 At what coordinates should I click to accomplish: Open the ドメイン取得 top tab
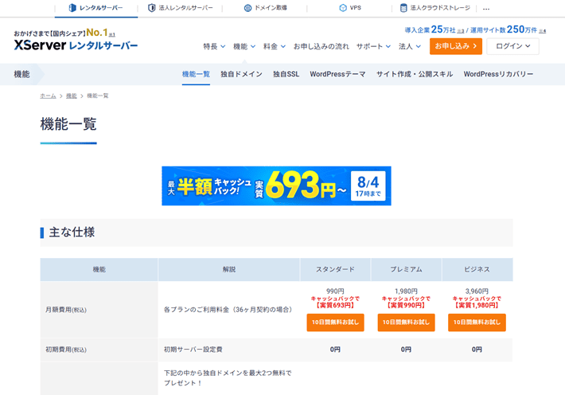tap(265, 8)
